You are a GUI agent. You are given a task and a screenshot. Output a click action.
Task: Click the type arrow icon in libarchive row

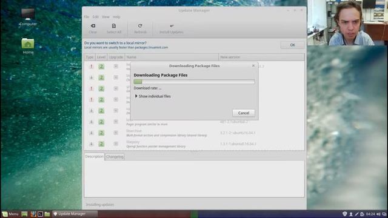coord(91,133)
